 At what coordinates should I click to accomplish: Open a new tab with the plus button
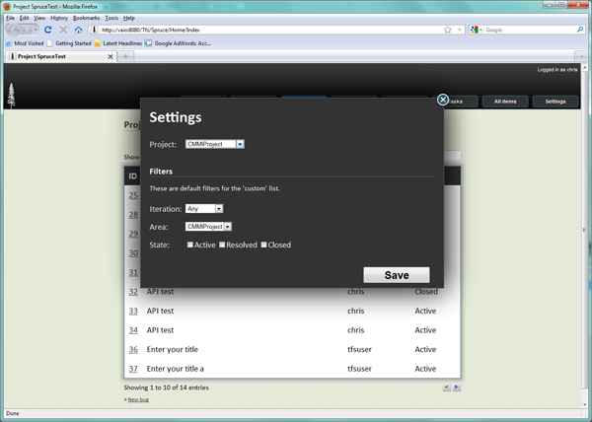(125, 56)
